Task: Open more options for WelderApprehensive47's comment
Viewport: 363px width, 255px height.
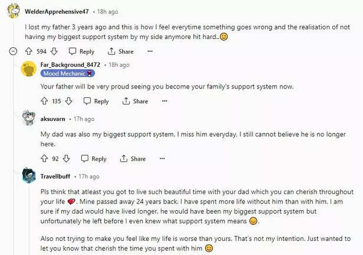Action: pyautogui.click(x=150, y=51)
